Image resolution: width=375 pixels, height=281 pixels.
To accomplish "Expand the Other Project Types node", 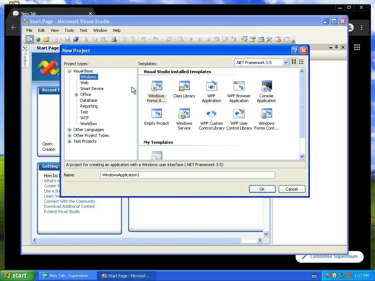I will 69,135.
